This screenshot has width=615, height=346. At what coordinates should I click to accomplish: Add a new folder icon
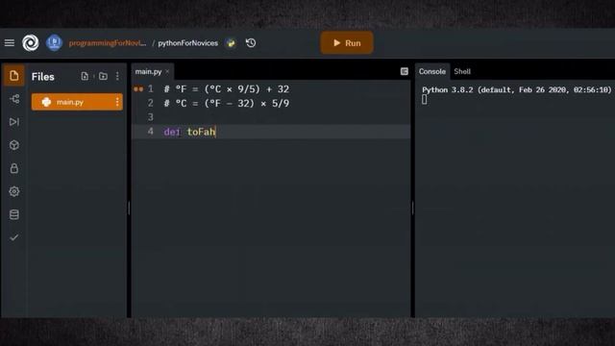103,76
